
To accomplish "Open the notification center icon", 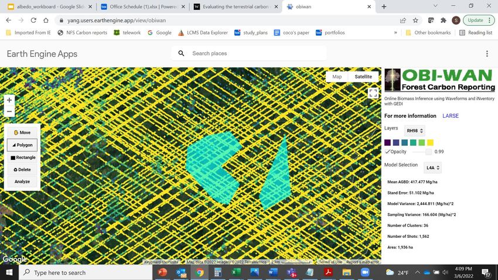I will 486,272.
